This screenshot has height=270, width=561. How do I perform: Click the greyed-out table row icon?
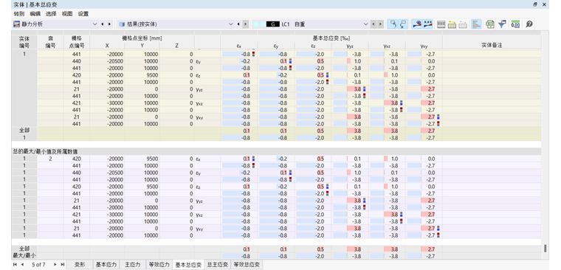[463, 24]
